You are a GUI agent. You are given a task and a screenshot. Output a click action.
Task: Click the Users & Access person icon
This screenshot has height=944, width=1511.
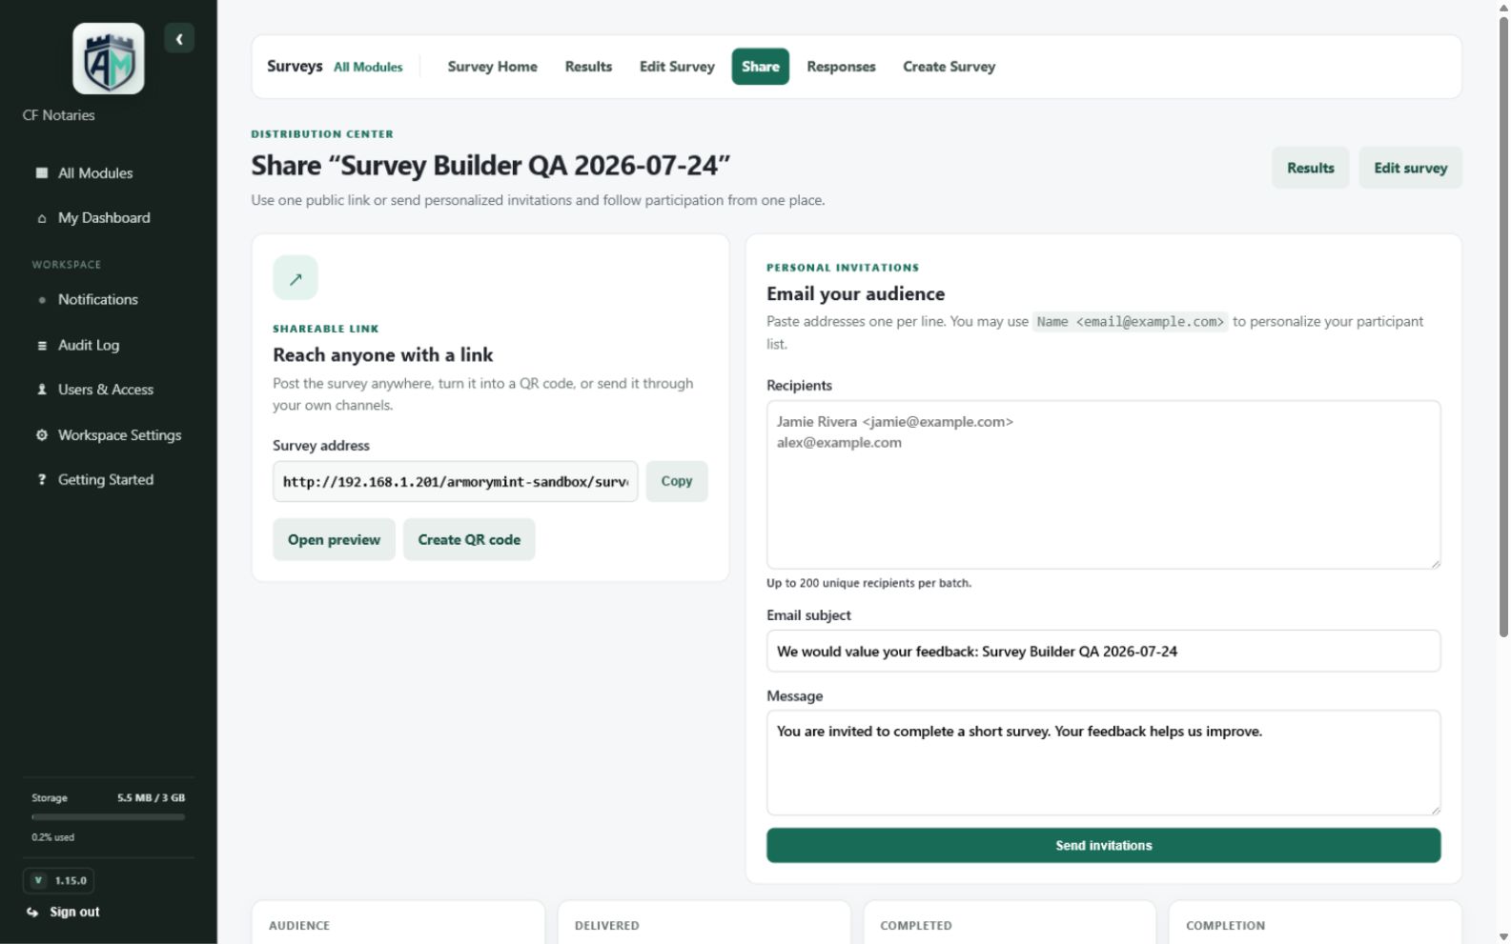click(x=42, y=390)
